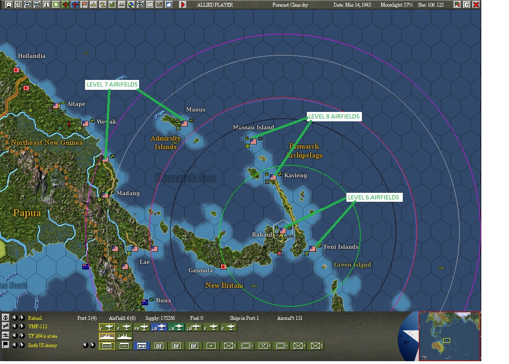Image resolution: width=509 pixels, height=364 pixels.
Task: Select the Japanese flag at Gasmata
Action: coord(223,267)
